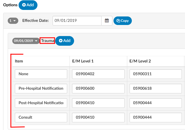Viewport: 185px width, 130px height.
Task: Open the 09/01/2019 gray dropdown pill
Action: [26, 41]
